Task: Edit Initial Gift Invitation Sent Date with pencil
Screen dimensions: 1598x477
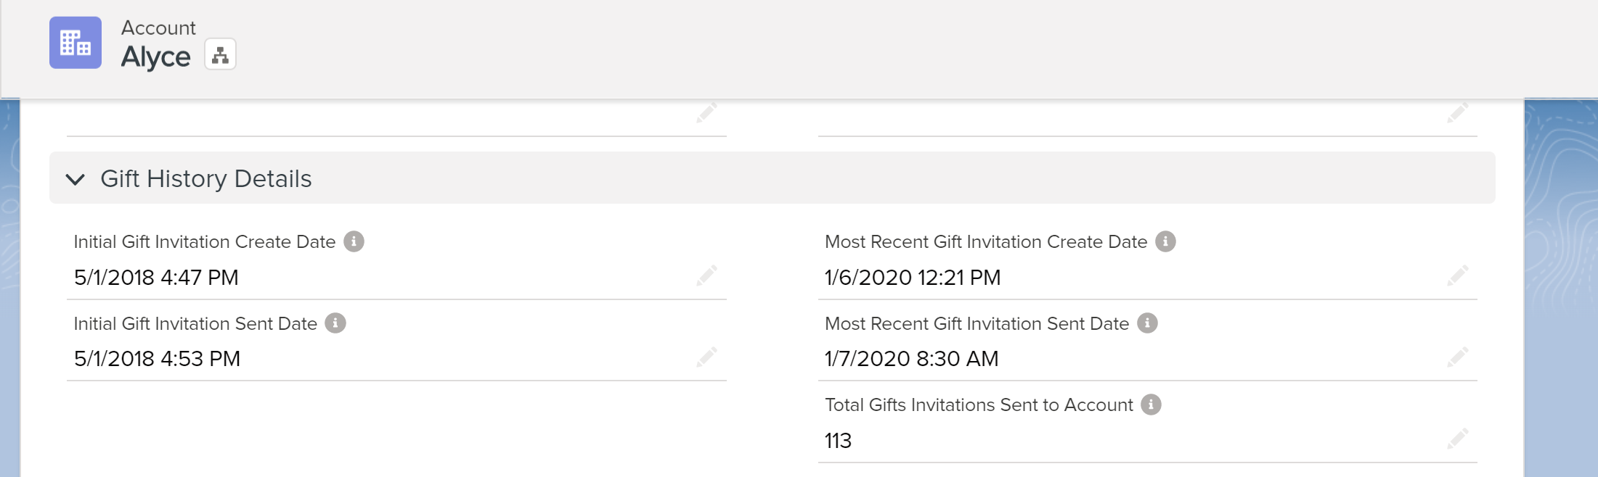Action: pyautogui.click(x=706, y=357)
